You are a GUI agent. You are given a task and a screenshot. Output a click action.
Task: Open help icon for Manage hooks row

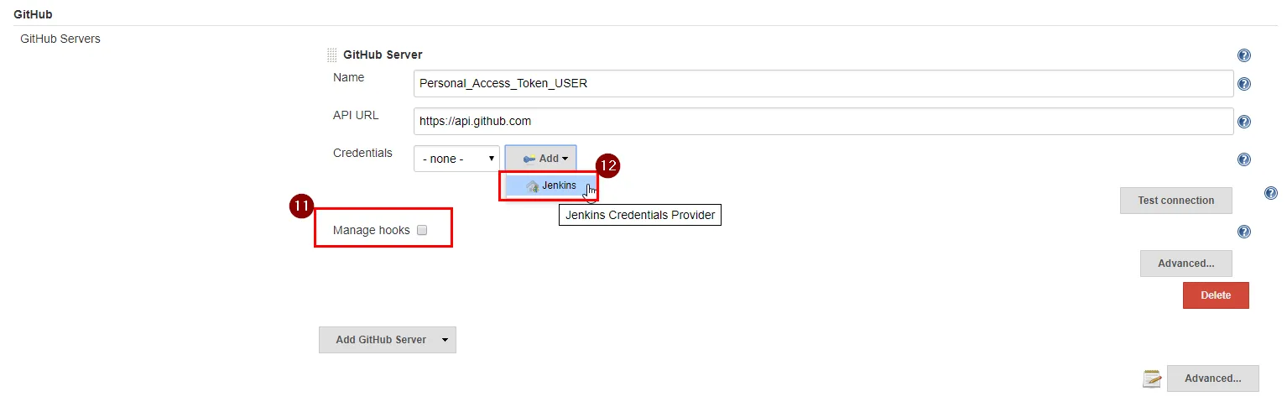tap(1244, 232)
